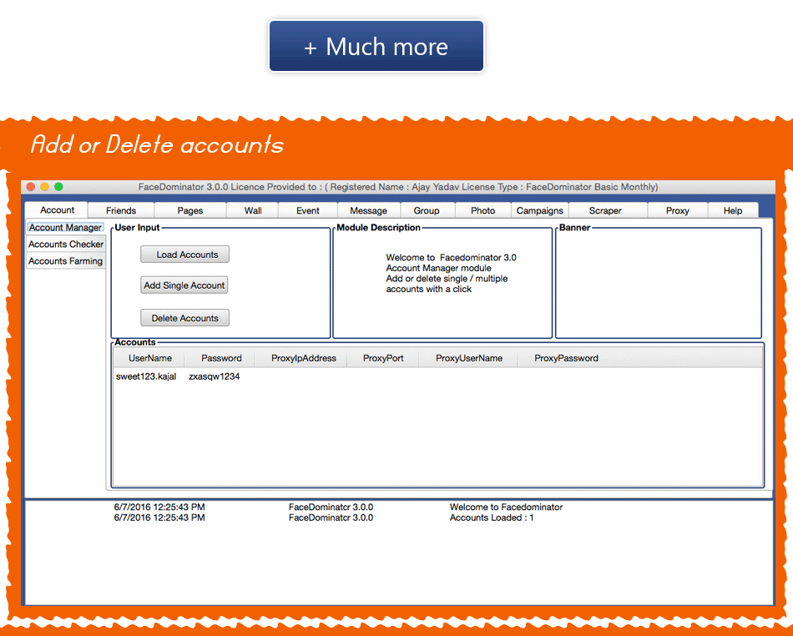Select the zxasqw1234 password cell
This screenshot has height=636, width=793.
click(214, 376)
